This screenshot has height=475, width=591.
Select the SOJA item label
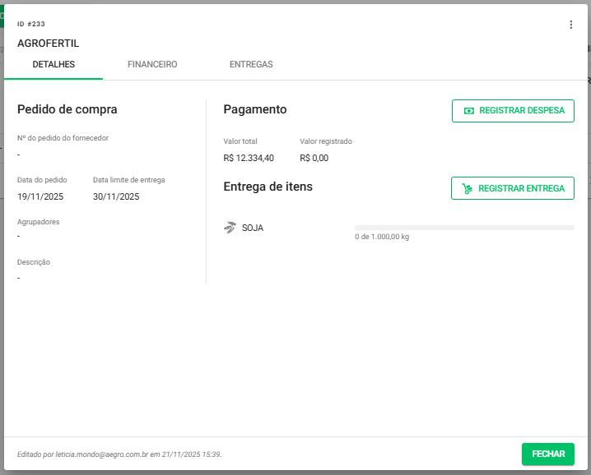pyautogui.click(x=253, y=228)
